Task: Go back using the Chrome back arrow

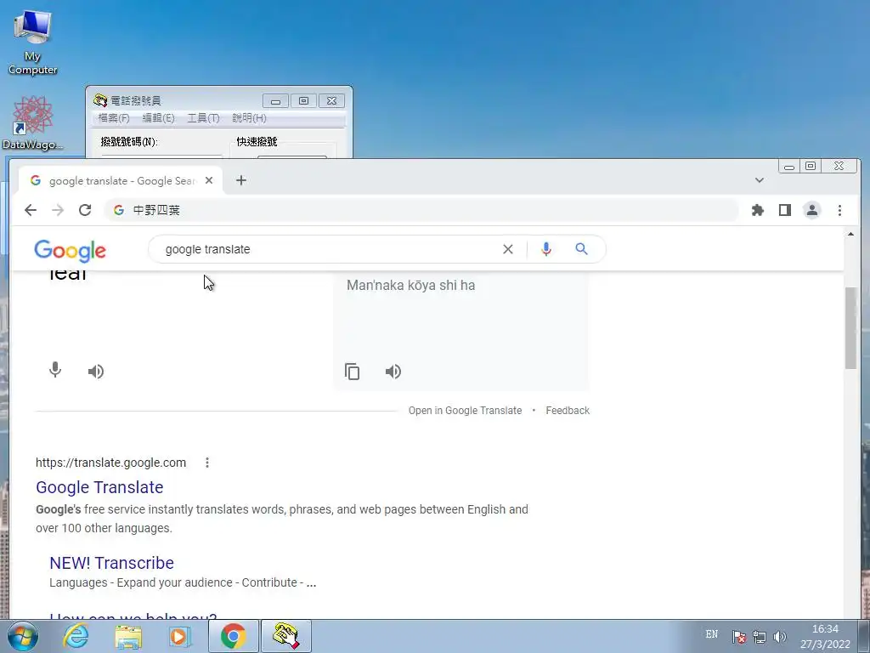Action: [x=31, y=210]
